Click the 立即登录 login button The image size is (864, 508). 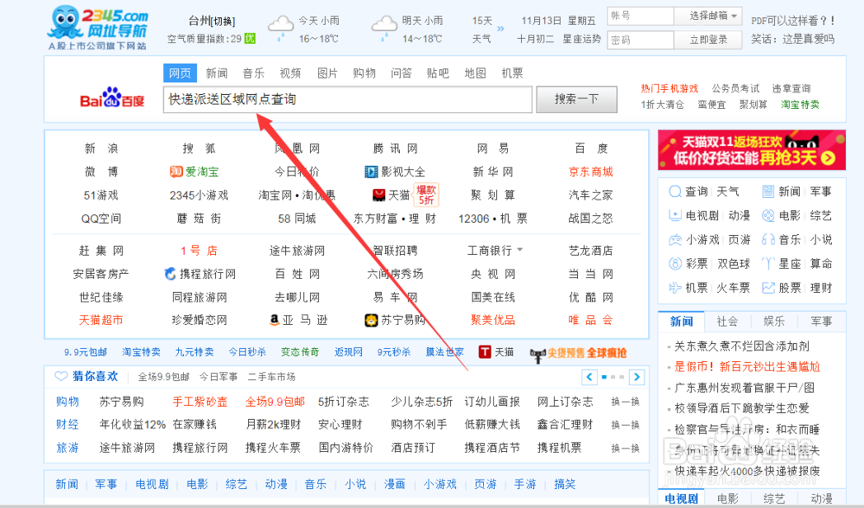click(x=708, y=40)
